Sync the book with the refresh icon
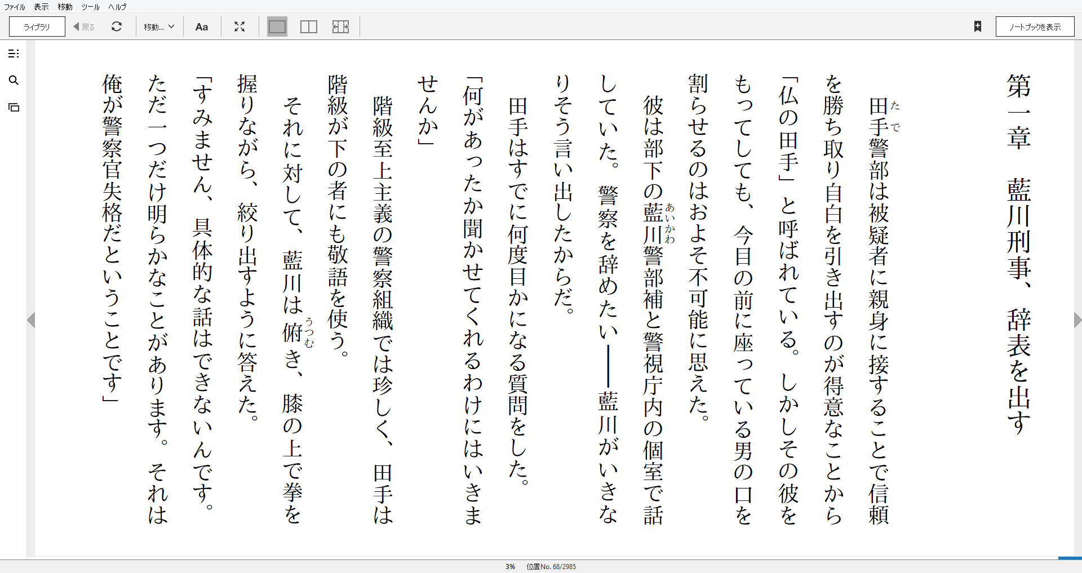The width and height of the screenshot is (1082, 573). click(x=117, y=26)
